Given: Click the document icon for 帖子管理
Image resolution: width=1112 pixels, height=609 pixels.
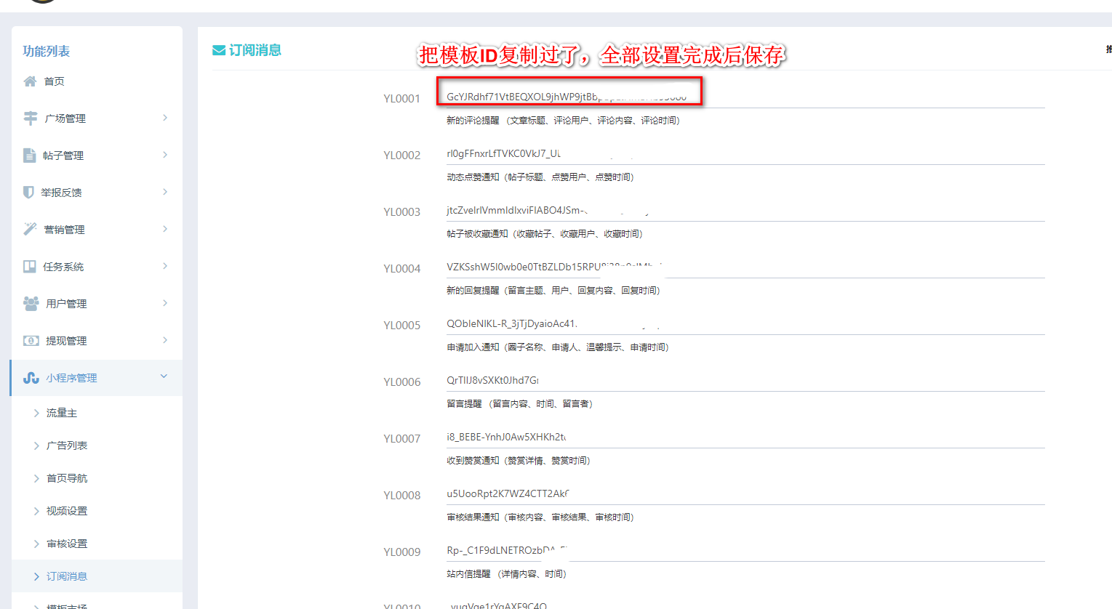Looking at the screenshot, I should tap(29, 155).
